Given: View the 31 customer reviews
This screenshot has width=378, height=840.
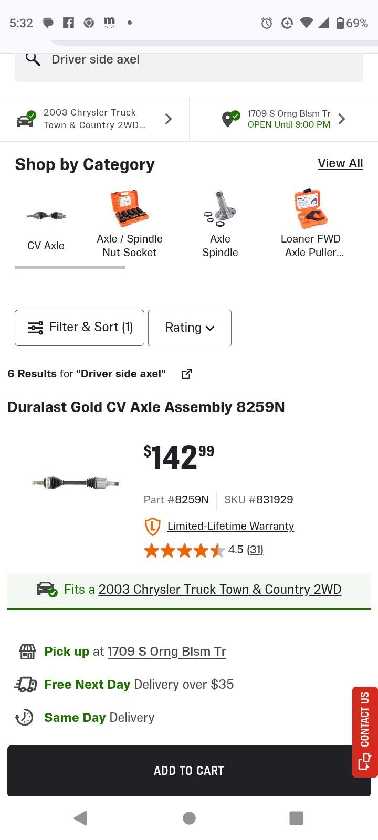Looking at the screenshot, I should (x=255, y=550).
